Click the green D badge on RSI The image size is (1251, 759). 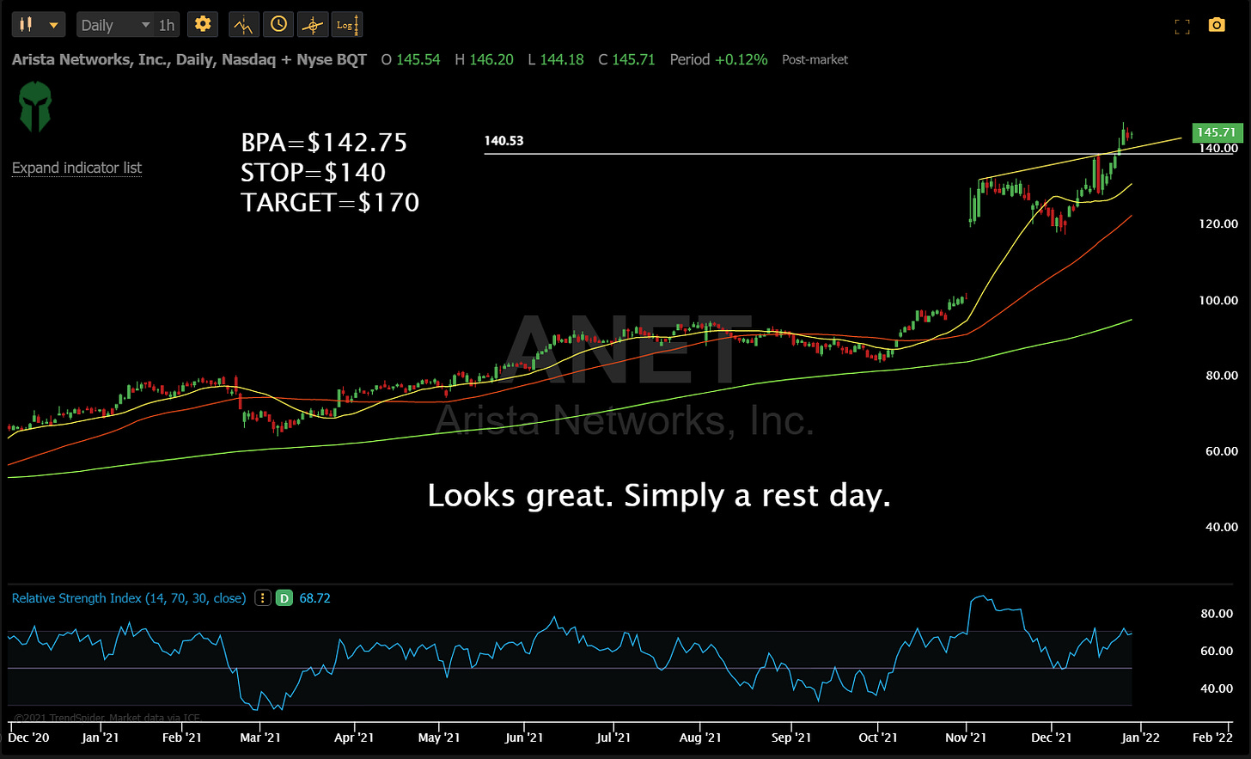tap(284, 598)
